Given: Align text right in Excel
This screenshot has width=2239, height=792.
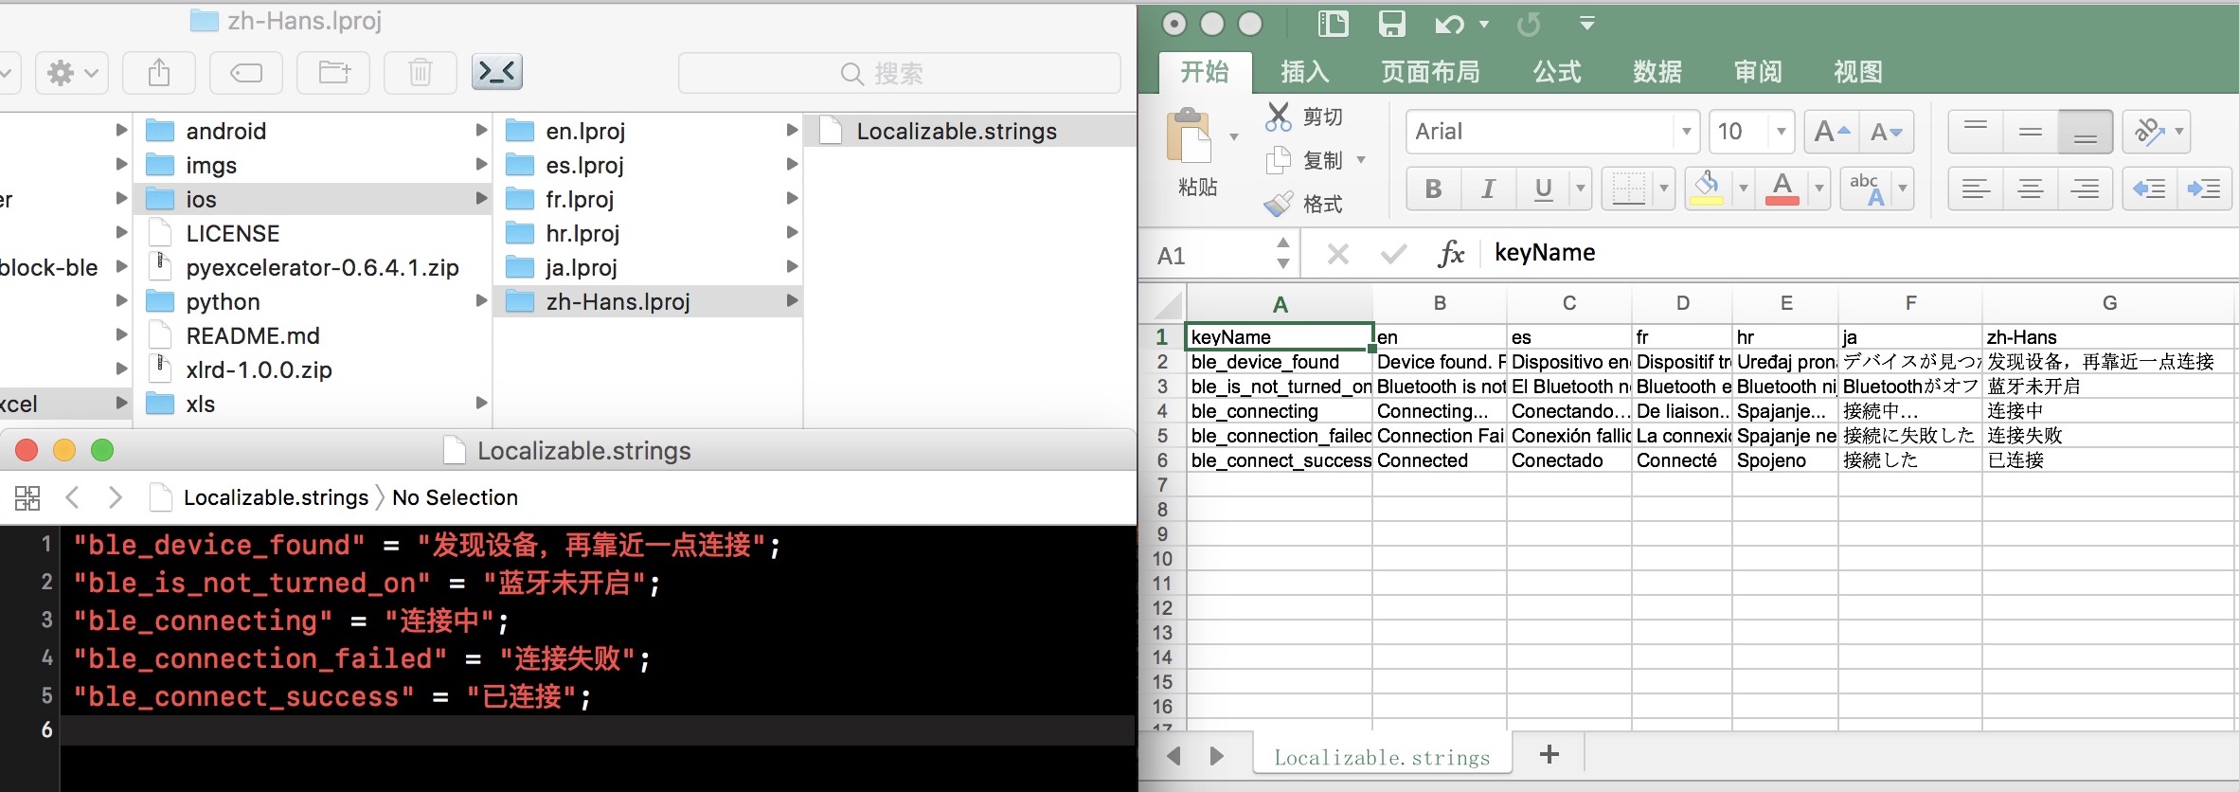Looking at the screenshot, I should pos(2086,189).
